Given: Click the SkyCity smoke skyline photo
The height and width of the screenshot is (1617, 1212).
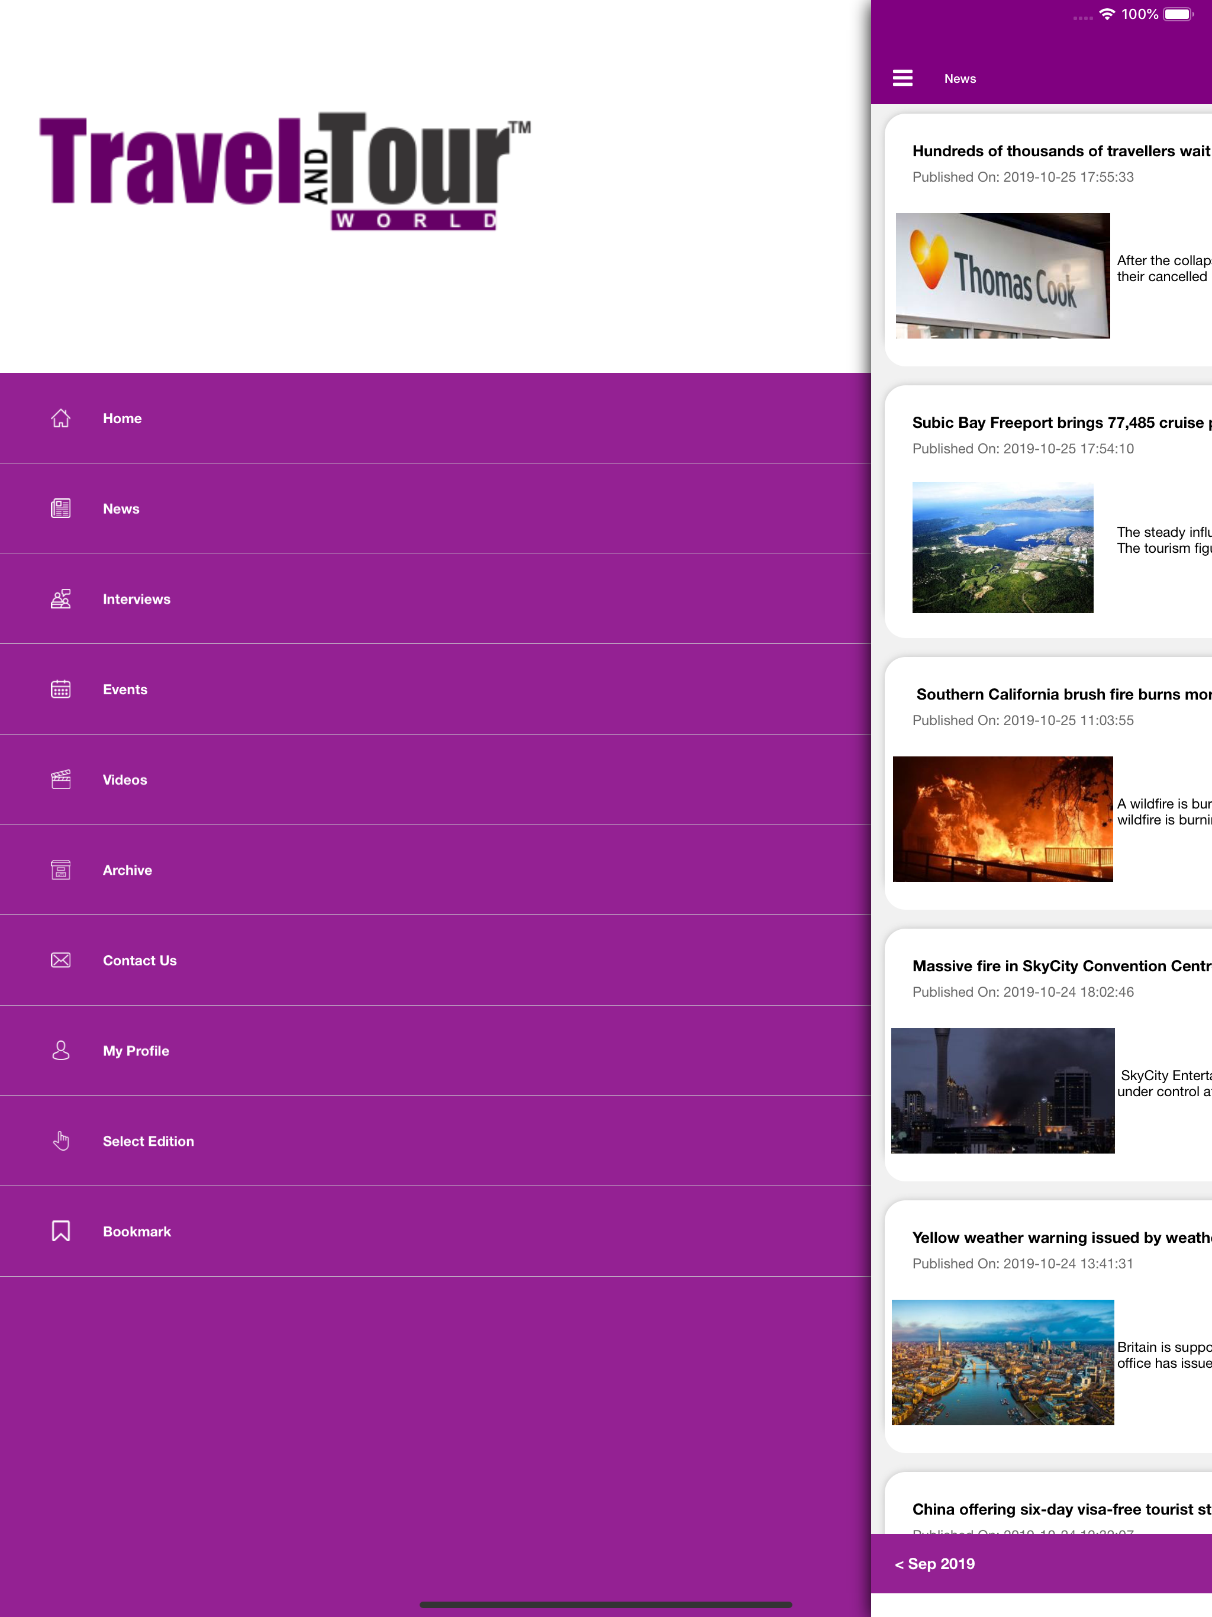Looking at the screenshot, I should click(1002, 1091).
